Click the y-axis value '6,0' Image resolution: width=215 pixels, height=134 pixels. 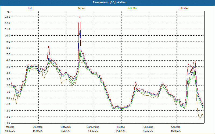(8, 61)
